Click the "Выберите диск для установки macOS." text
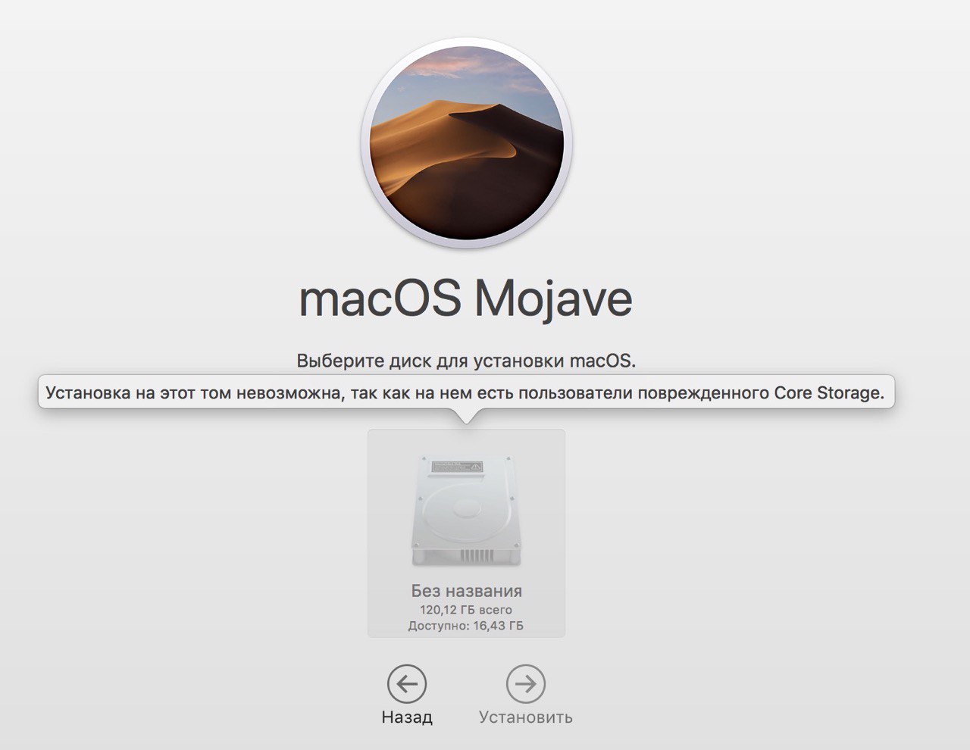 click(x=466, y=361)
